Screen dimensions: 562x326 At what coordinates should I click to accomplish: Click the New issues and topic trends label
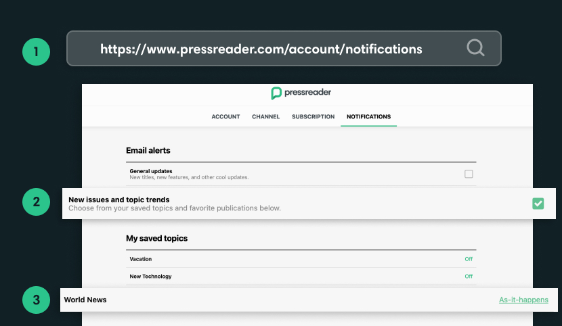point(118,200)
